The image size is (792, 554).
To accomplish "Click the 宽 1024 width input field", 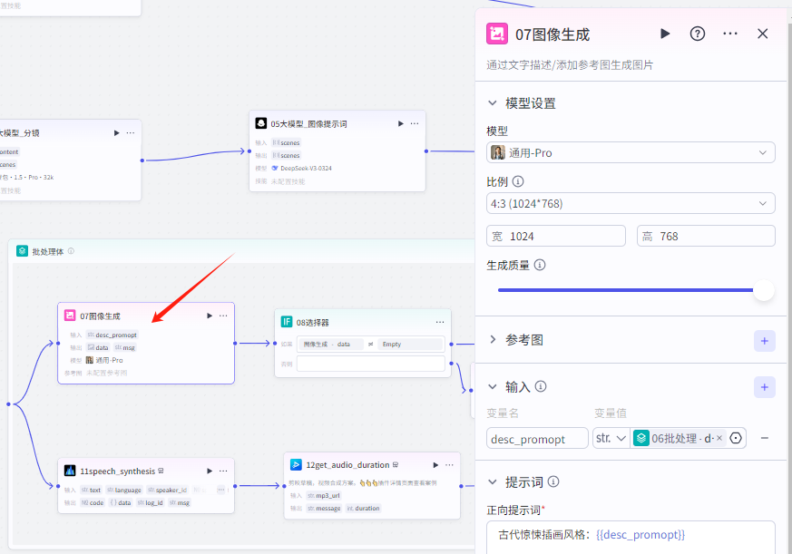I will (x=556, y=236).
